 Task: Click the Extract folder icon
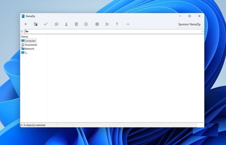pyautogui.click(x=36, y=24)
